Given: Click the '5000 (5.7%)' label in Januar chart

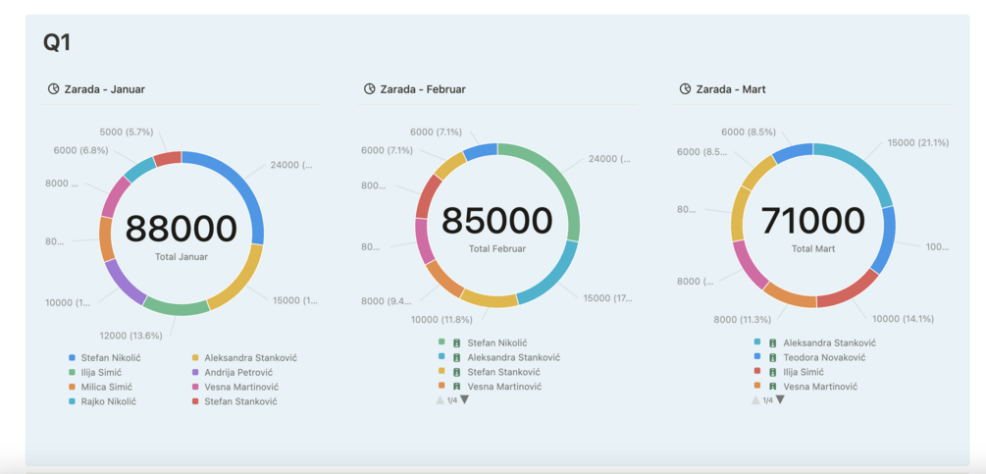Looking at the screenshot, I should [x=127, y=132].
